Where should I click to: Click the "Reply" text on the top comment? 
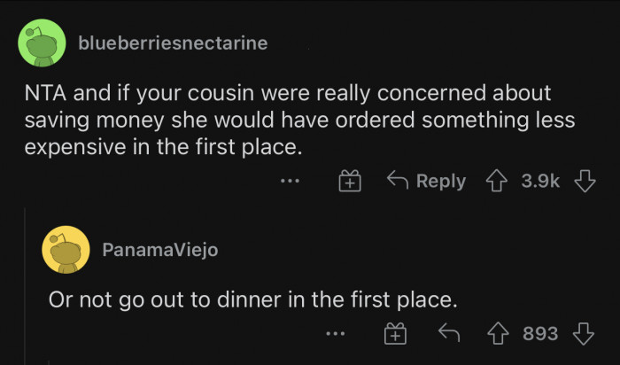(440, 181)
